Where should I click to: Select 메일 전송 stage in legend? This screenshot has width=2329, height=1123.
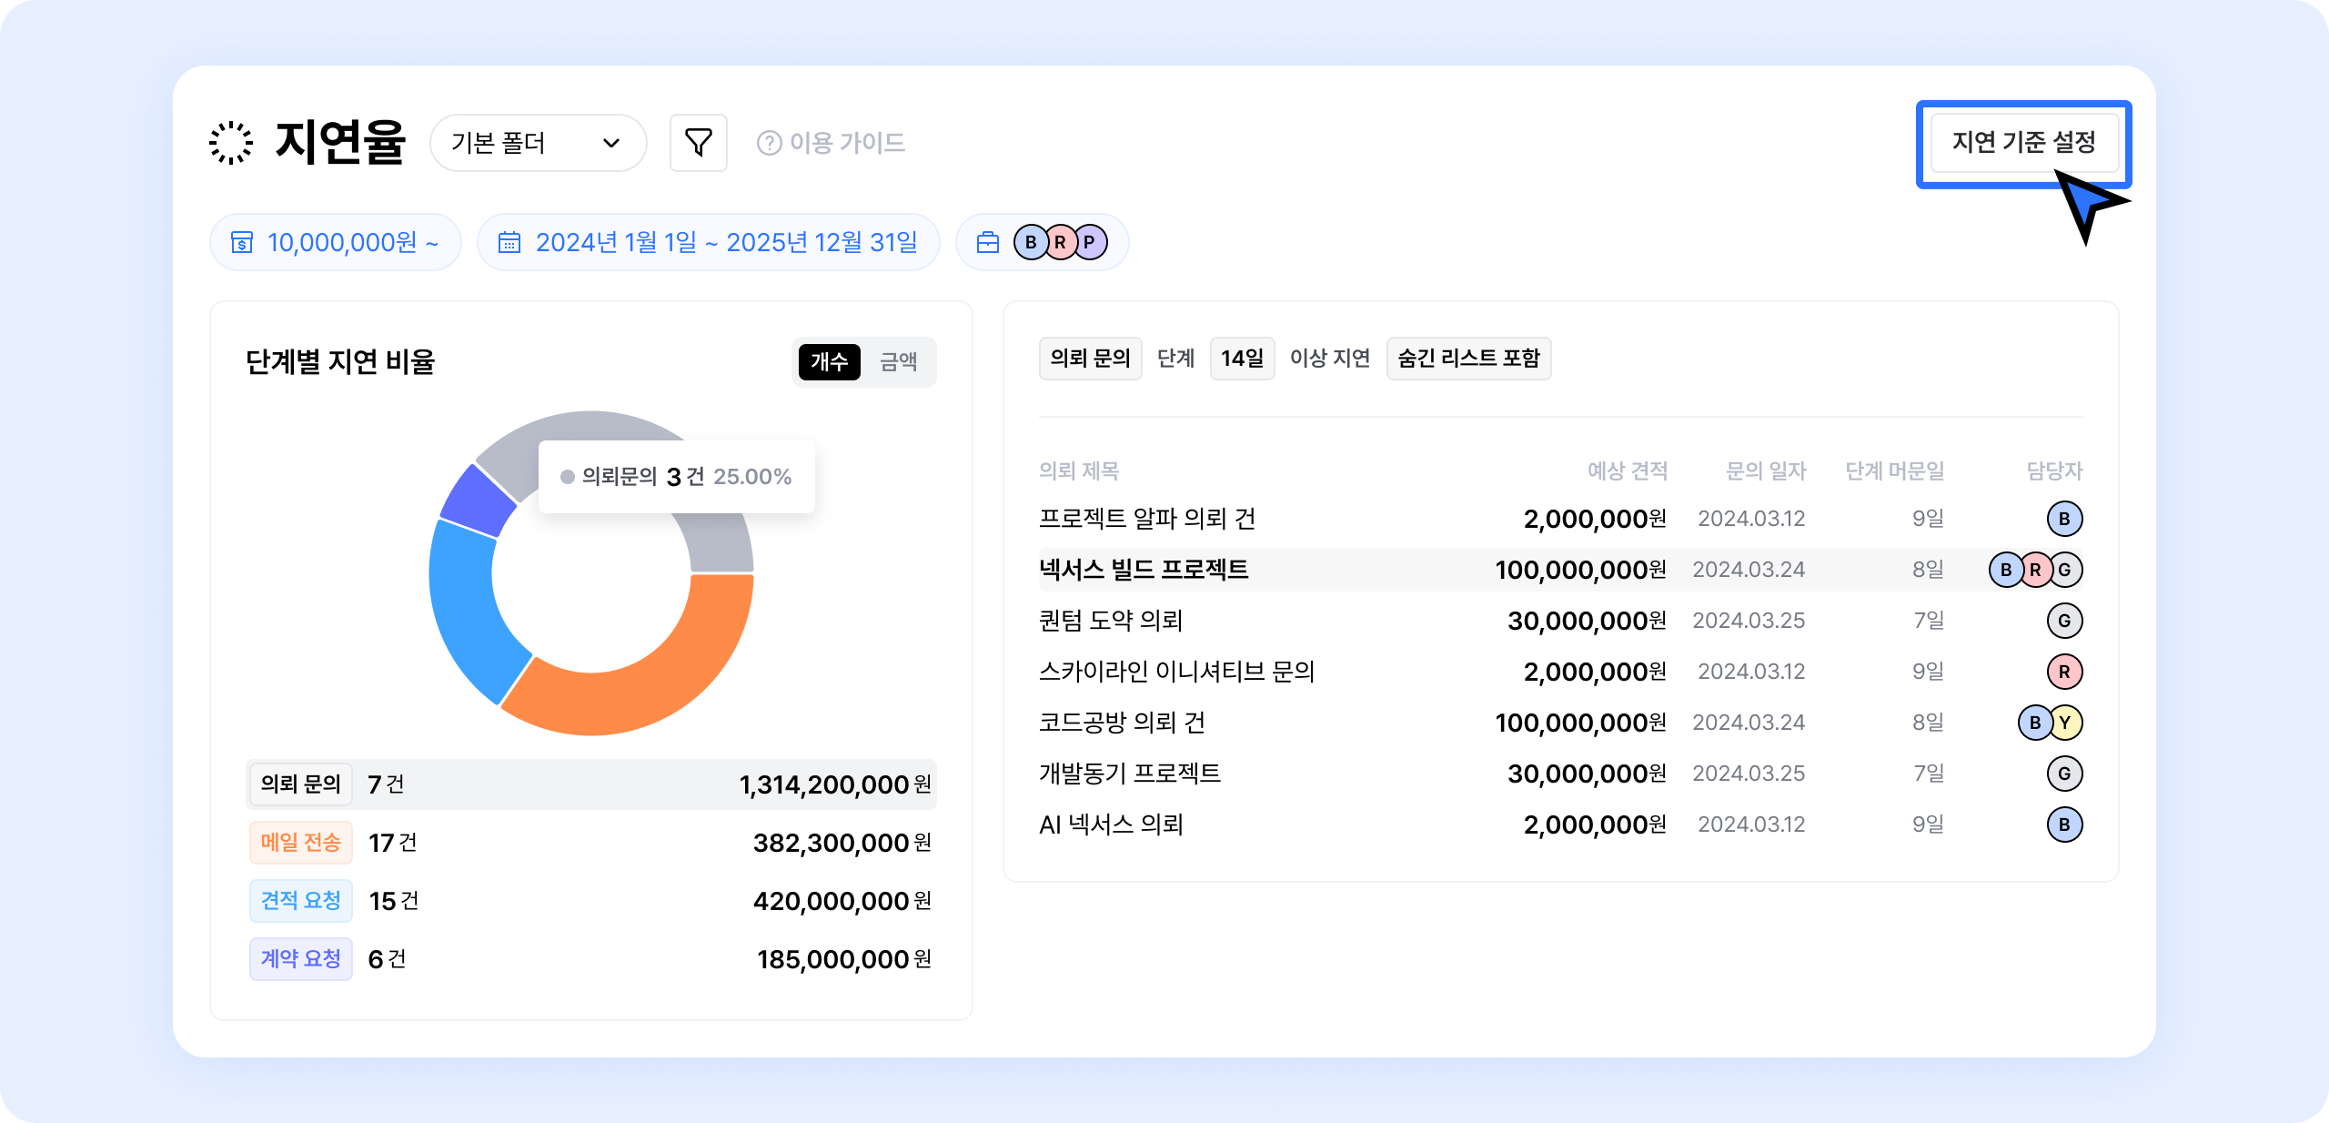click(x=300, y=843)
